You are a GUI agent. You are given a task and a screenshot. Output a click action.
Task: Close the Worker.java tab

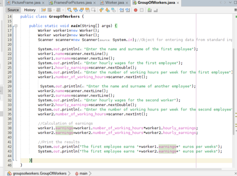tap(127, 3)
